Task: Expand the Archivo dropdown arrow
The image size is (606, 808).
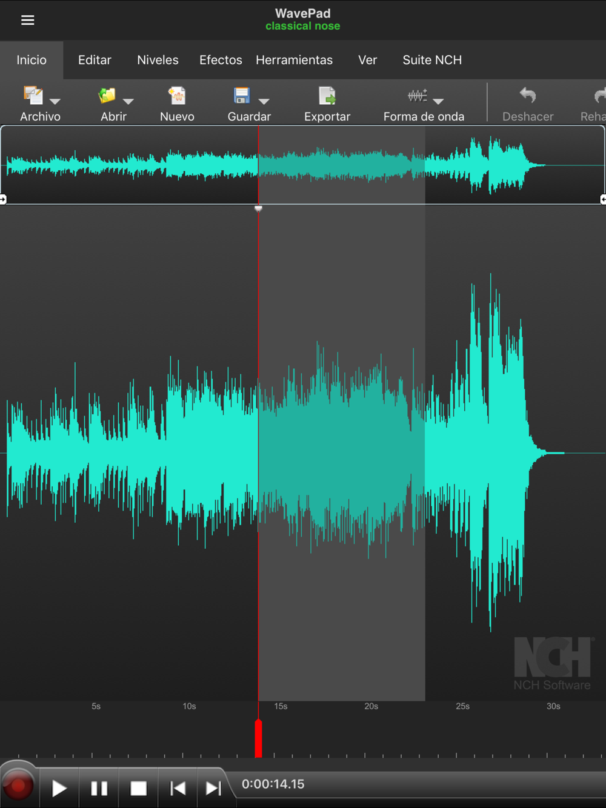Action: pos(55,101)
